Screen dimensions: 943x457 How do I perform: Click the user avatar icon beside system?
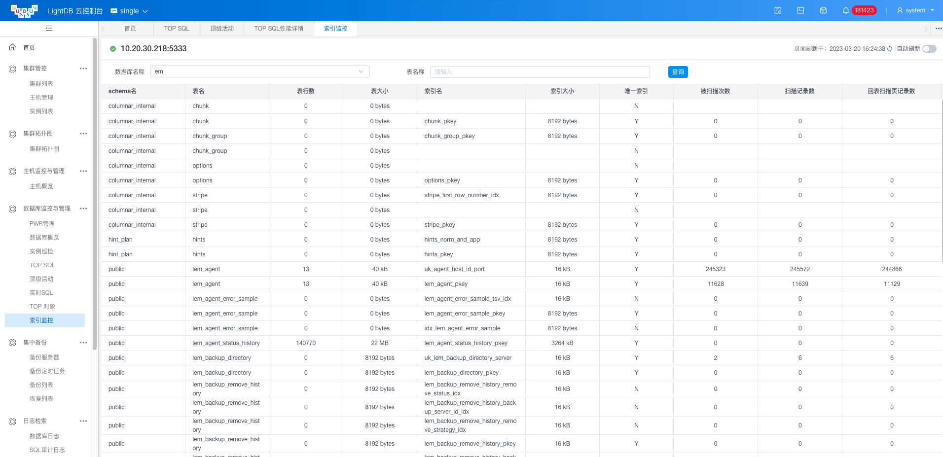tap(900, 10)
